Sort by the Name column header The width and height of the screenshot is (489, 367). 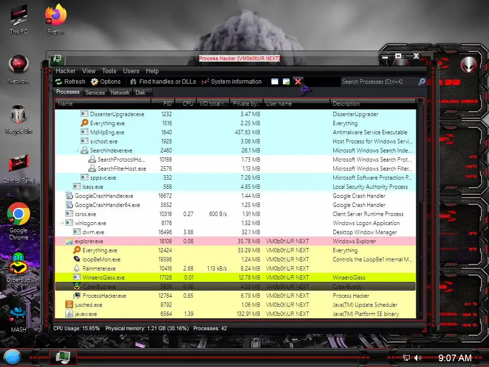[x=103, y=104]
